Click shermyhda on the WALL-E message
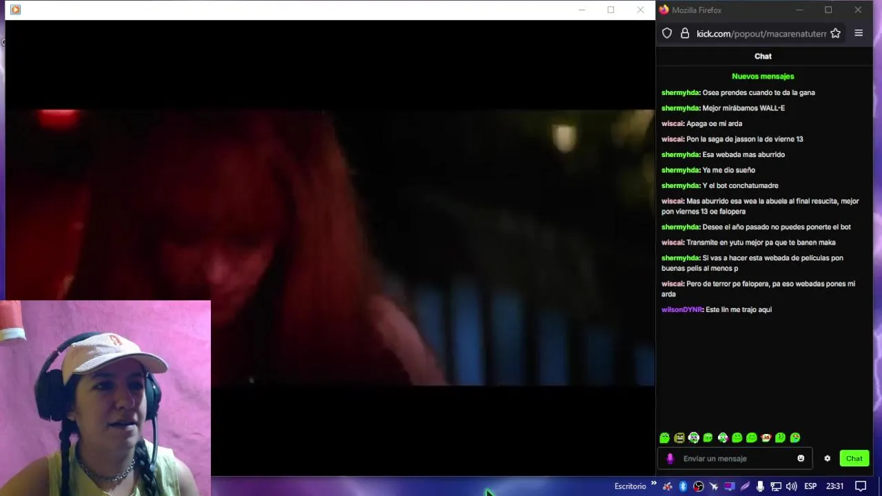882x496 pixels. coord(680,108)
